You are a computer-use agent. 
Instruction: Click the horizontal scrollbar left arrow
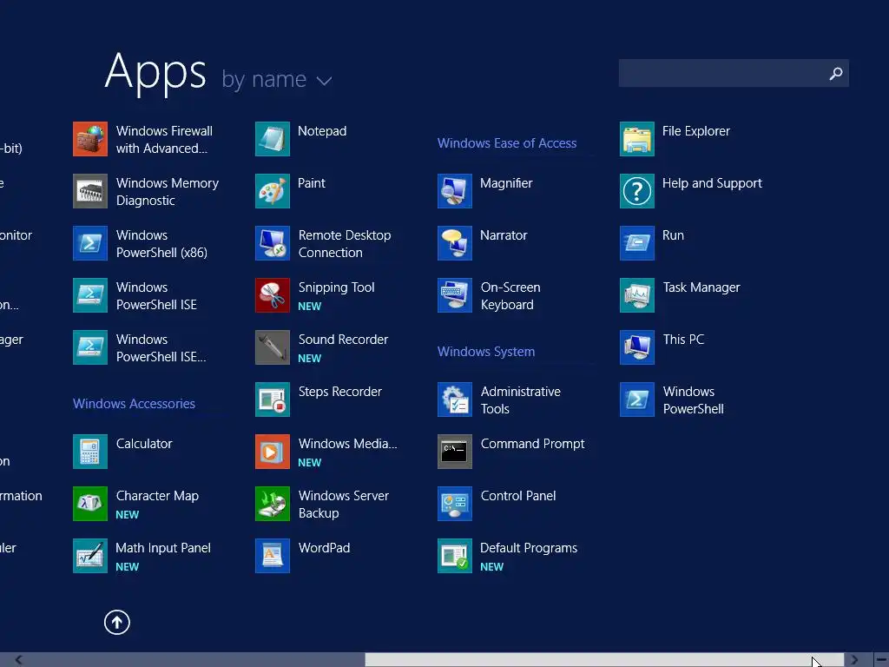(18, 660)
